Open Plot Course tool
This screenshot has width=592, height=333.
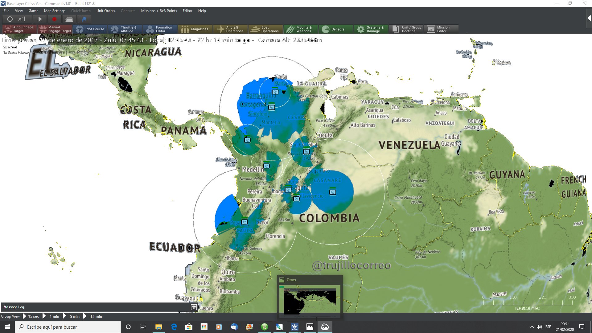[90, 29]
